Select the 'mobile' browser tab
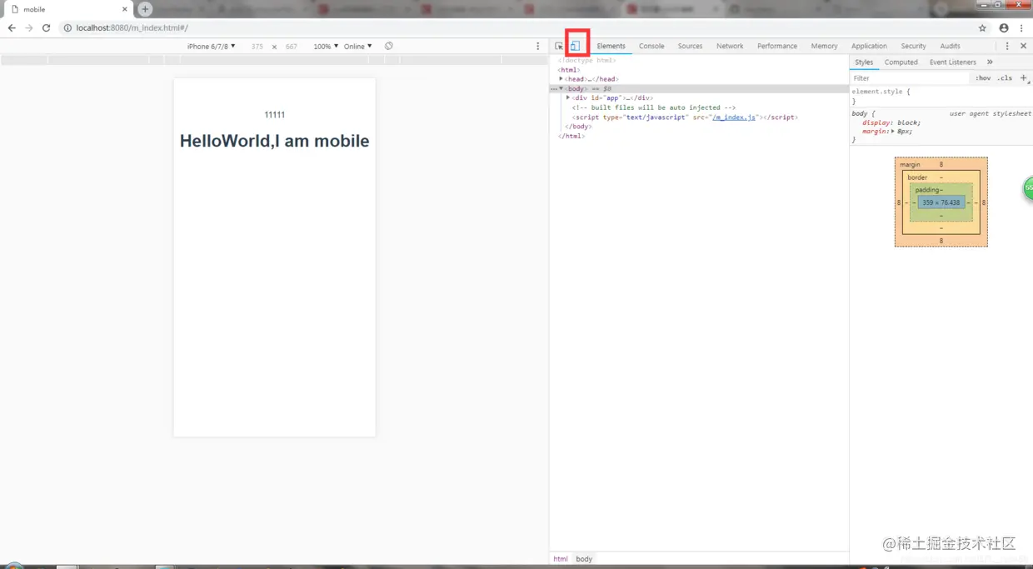Screen dimensions: 1033x569 click(67, 9)
